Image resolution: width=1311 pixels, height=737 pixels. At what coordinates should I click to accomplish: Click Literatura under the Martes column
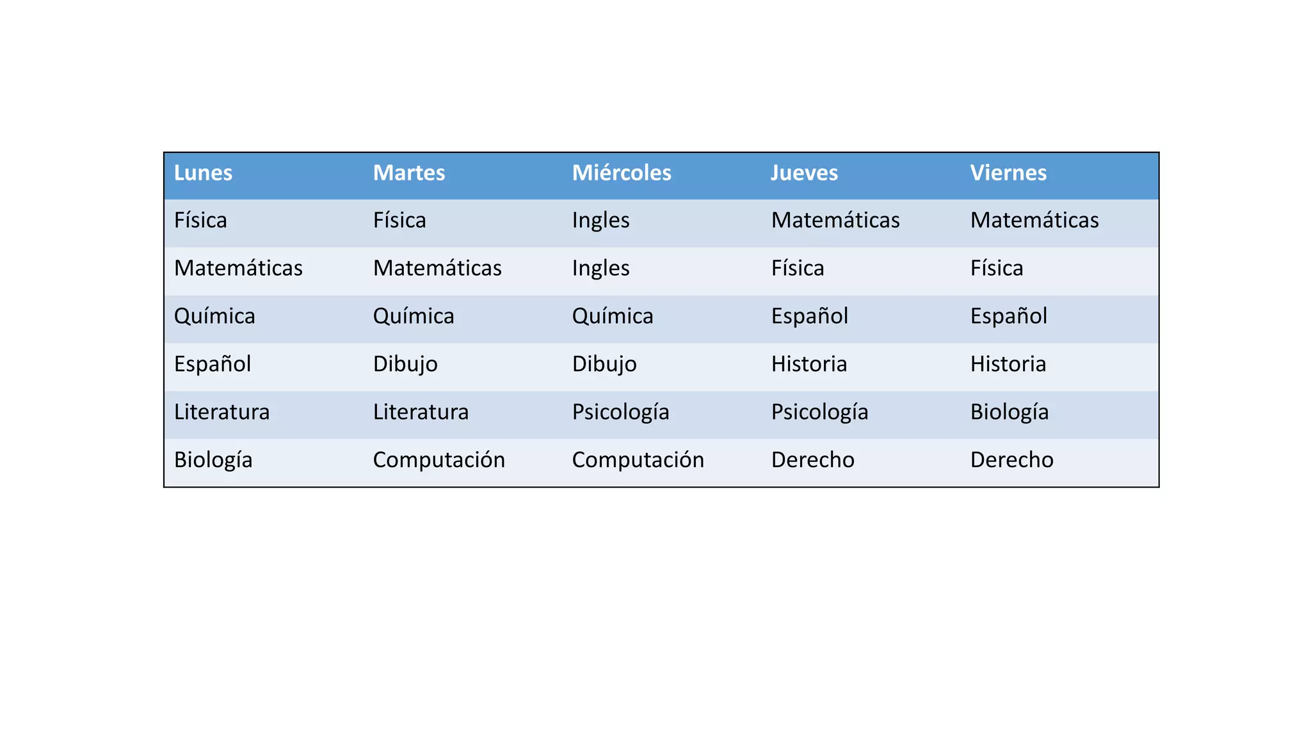click(x=421, y=412)
